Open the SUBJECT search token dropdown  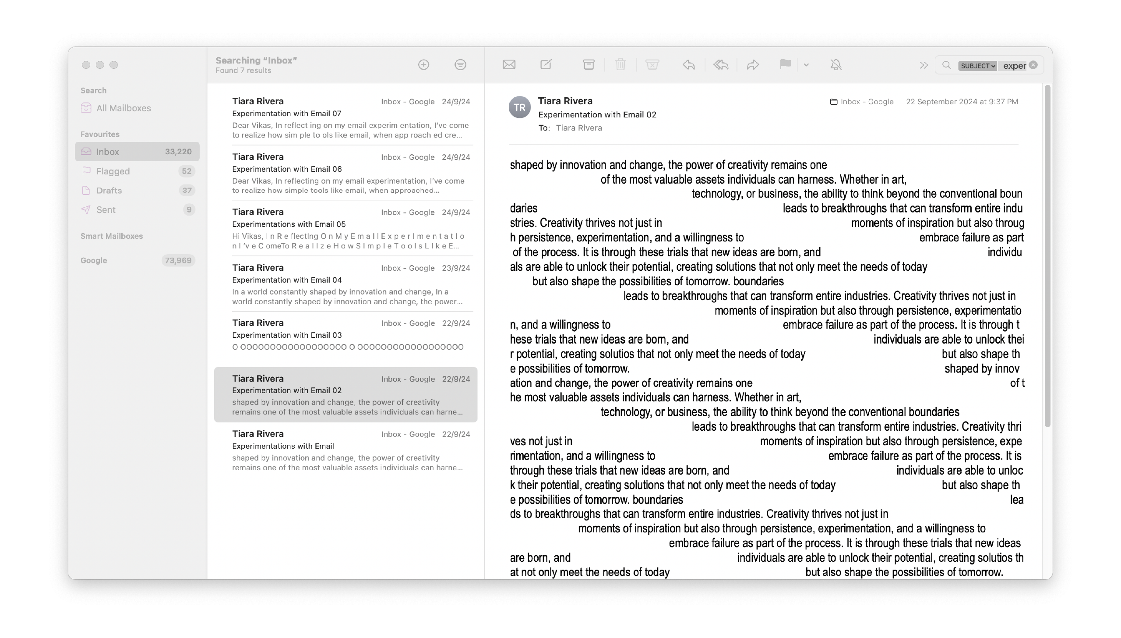coord(977,66)
